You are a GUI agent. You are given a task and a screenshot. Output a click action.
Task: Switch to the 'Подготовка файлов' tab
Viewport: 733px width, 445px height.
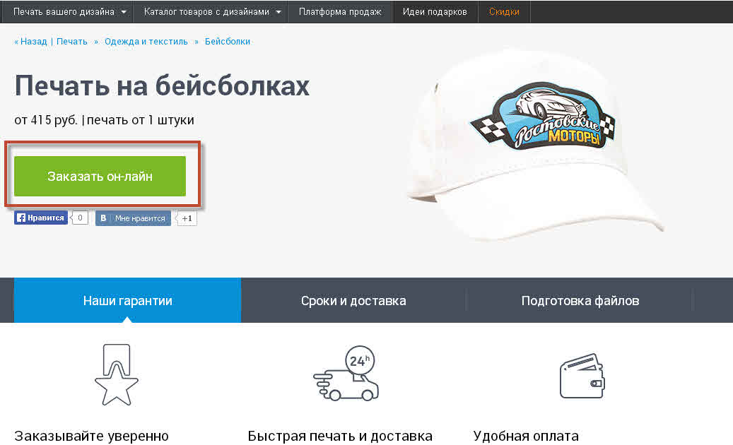tap(580, 300)
